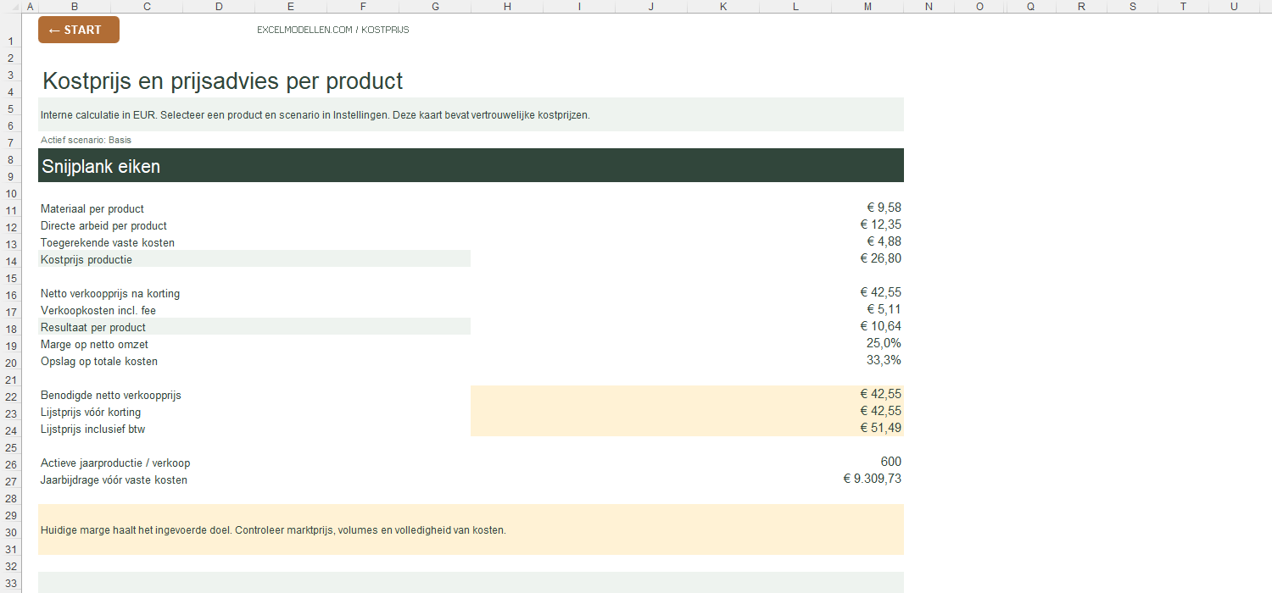Click the Kostprijs productie label
Image resolution: width=1272 pixels, height=593 pixels.
click(x=86, y=259)
